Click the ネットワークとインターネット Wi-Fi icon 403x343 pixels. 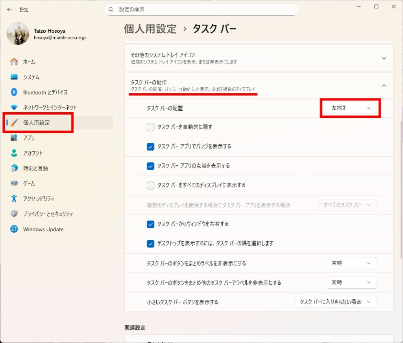pyautogui.click(x=14, y=108)
